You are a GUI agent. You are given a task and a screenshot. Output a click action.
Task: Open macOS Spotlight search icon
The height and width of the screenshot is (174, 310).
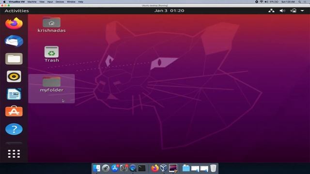pyautogui.click(x=300, y=2)
